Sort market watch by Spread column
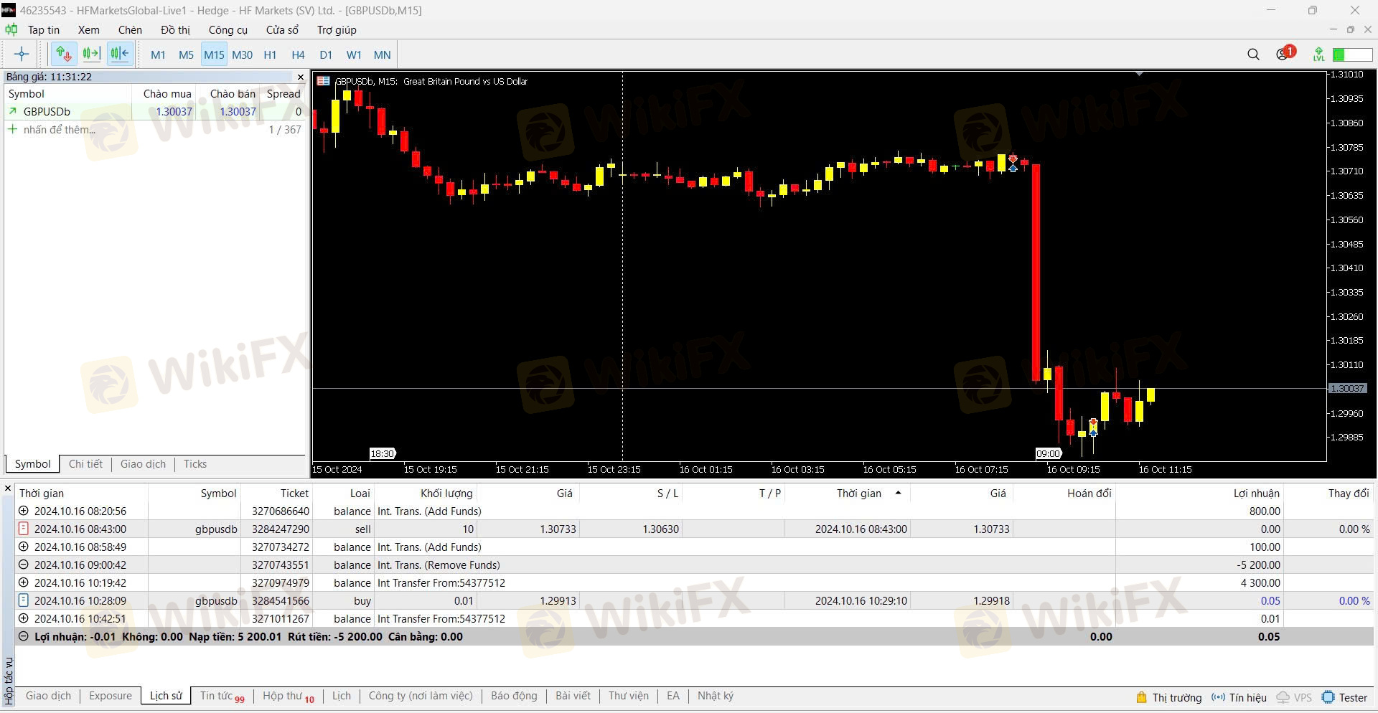Viewport: 1378px width, 713px height. pos(283,93)
